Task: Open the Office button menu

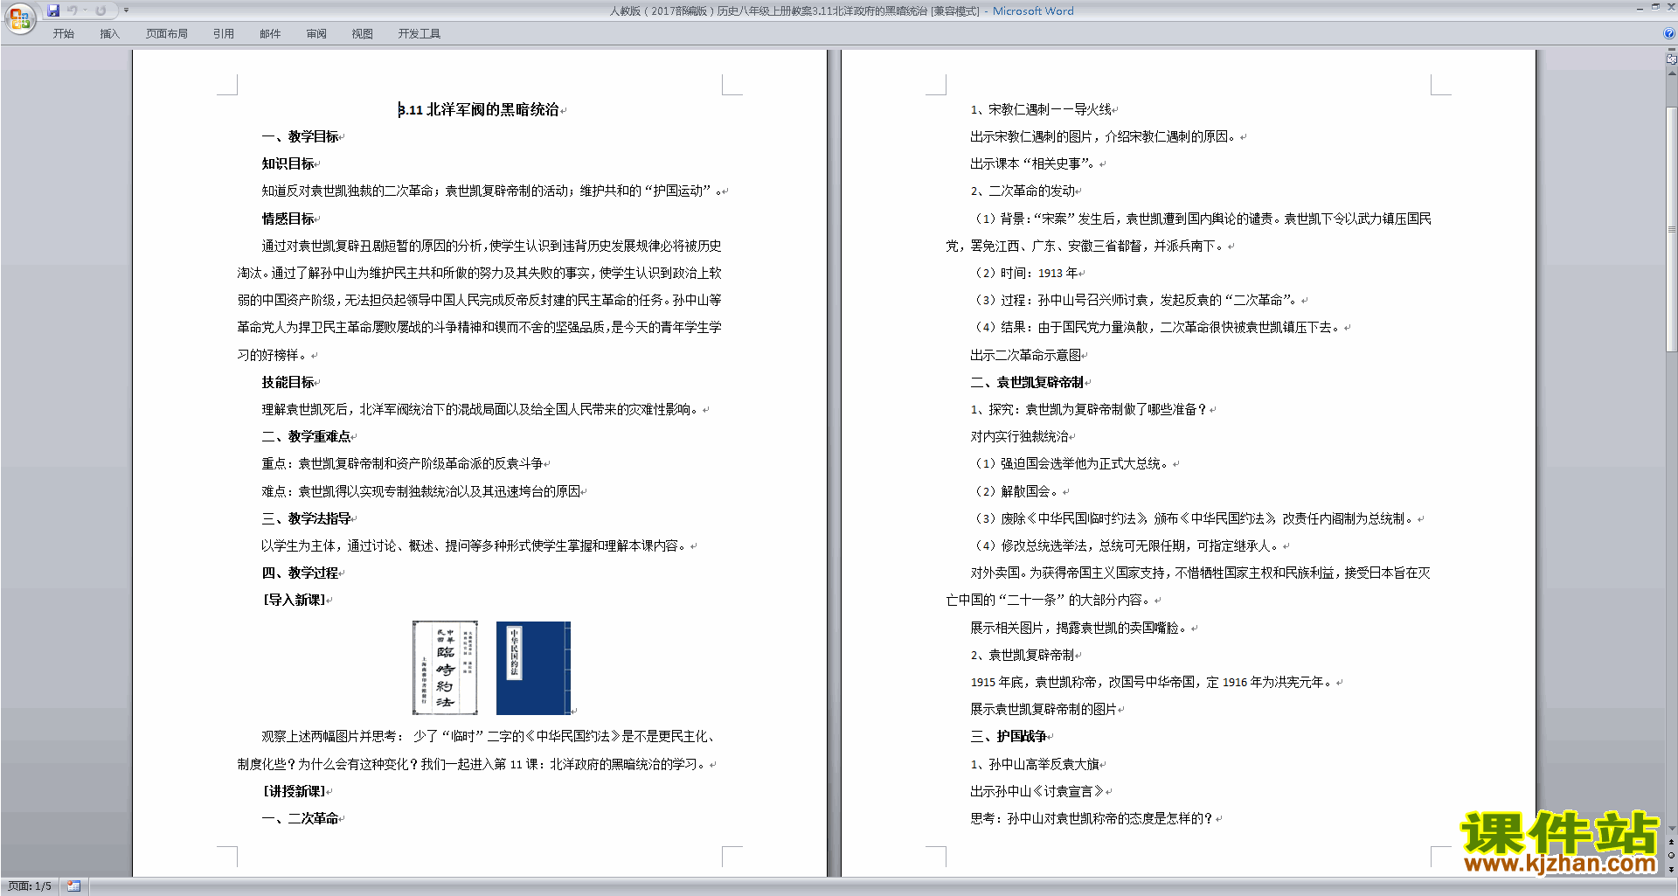Action: coord(19,17)
